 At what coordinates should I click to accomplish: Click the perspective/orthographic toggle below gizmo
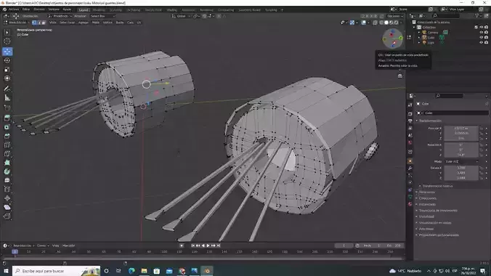pyautogui.click(x=400, y=76)
